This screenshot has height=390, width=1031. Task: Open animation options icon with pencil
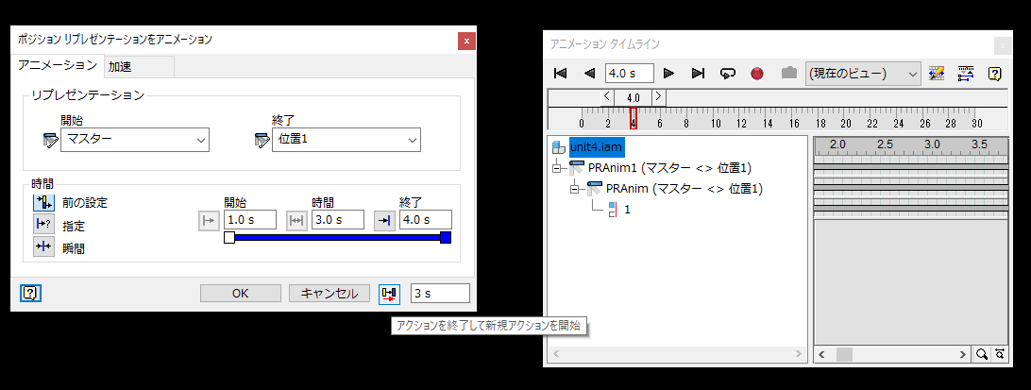(x=937, y=73)
